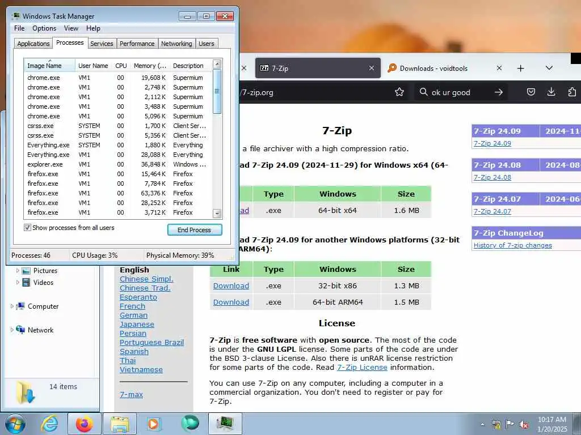The image size is (581, 435).
Task: Switch to the Users tab
Action: [x=206, y=44]
